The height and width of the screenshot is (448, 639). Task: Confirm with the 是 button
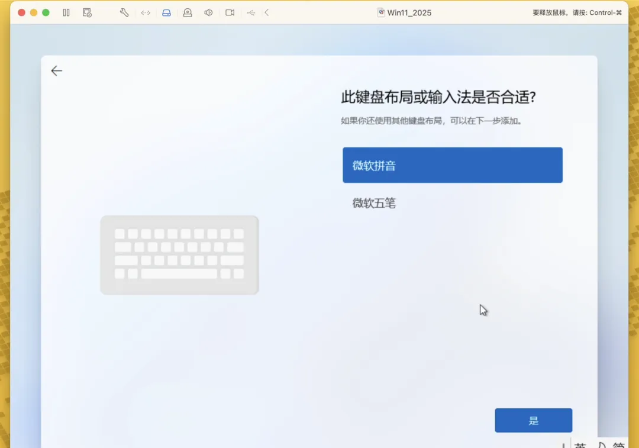(x=534, y=420)
